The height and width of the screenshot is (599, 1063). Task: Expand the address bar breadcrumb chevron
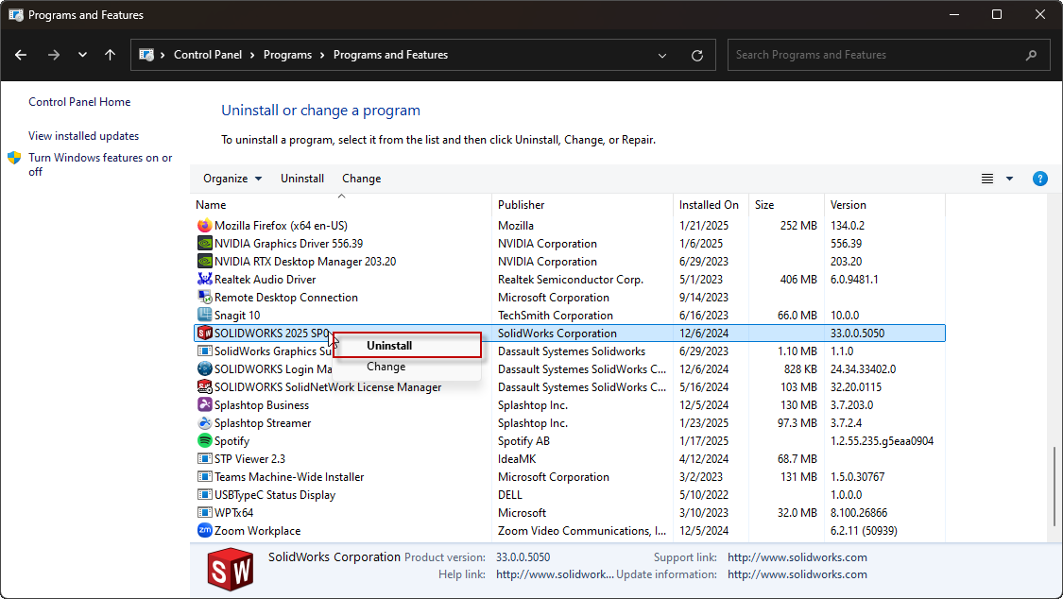click(661, 55)
